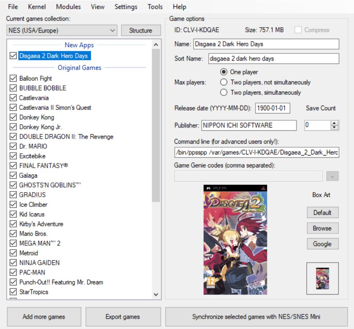Click Synchronize selected games with NES/SNES Mini
The height and width of the screenshot is (329, 354).
[x=256, y=317]
